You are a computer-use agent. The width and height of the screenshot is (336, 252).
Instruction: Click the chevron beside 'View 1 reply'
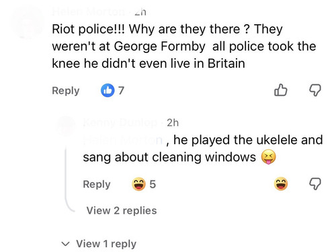[65, 244]
